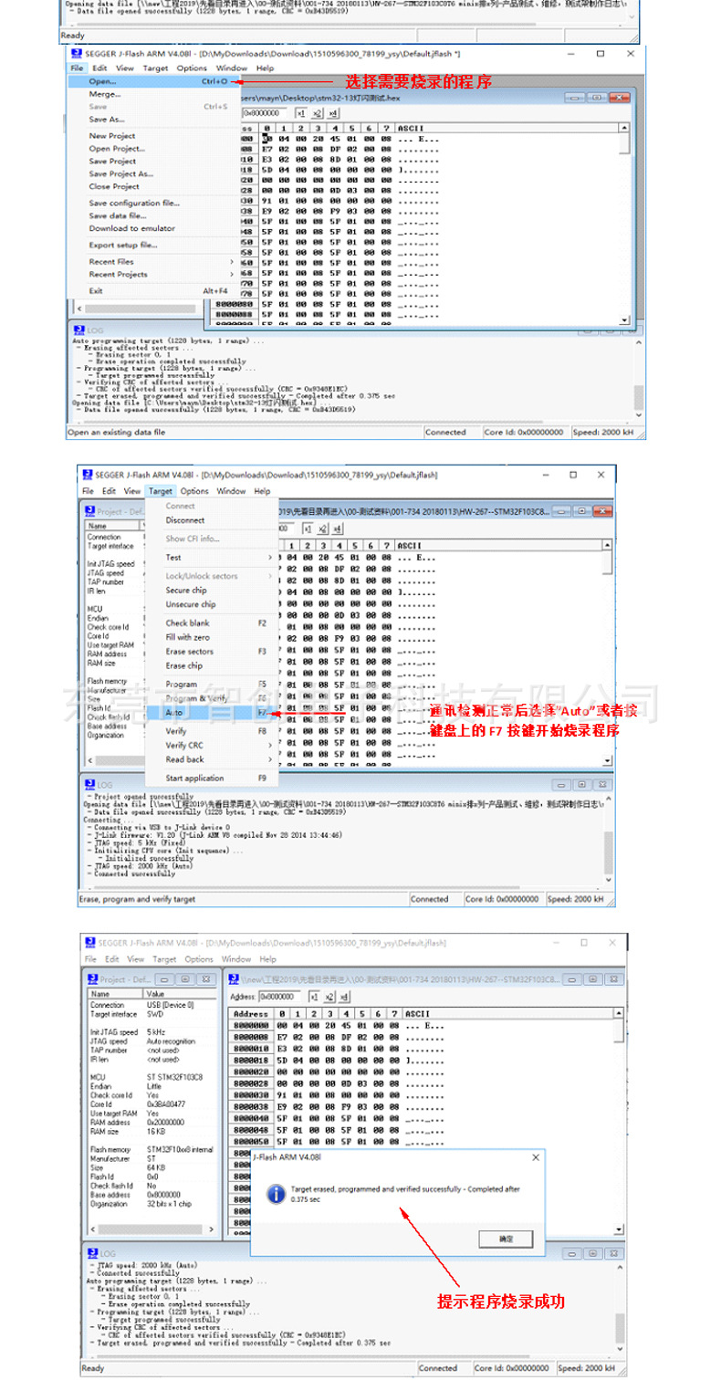Click x2 width icon in Target-menu window

321,528
